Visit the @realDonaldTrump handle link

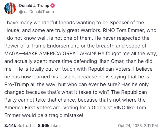pos(36,12)
